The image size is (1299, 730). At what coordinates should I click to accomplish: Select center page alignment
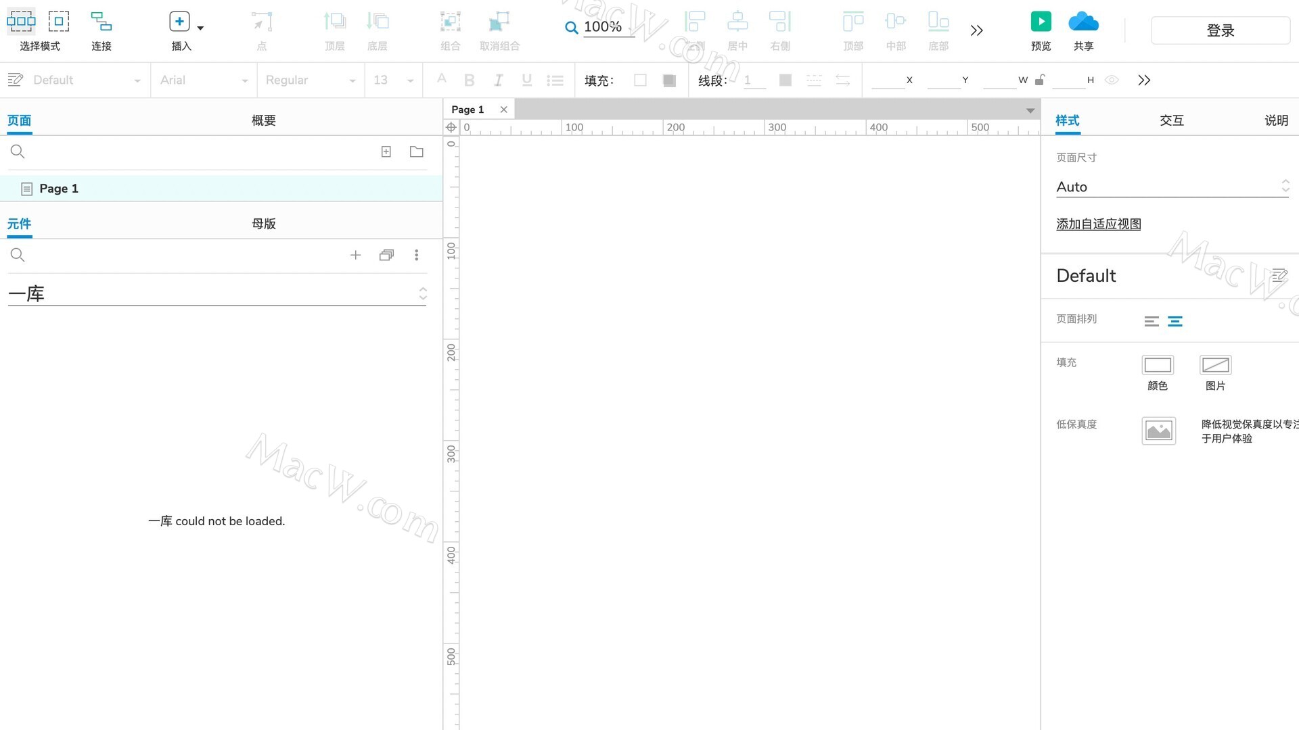pos(1175,322)
